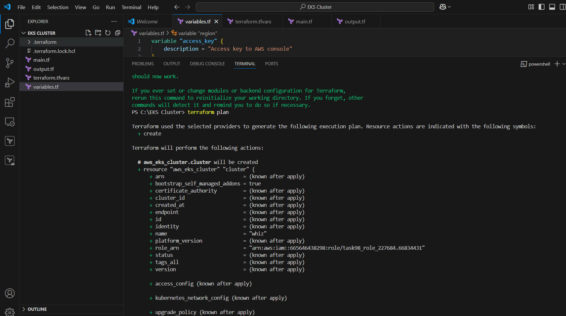Screen dimensions: 566x316
Task: Open the Explorer view in activity bar
Action: 10,24
